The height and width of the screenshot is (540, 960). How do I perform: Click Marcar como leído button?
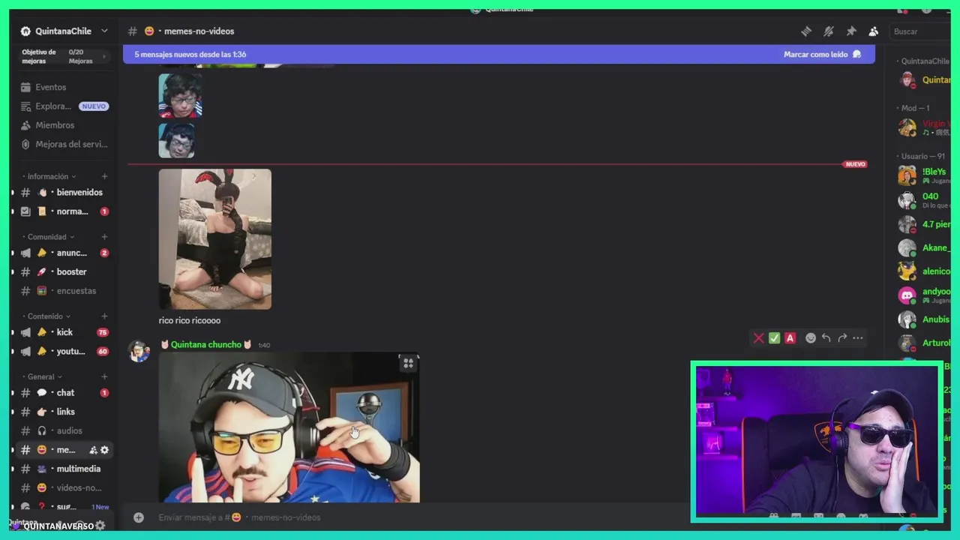[x=822, y=54]
